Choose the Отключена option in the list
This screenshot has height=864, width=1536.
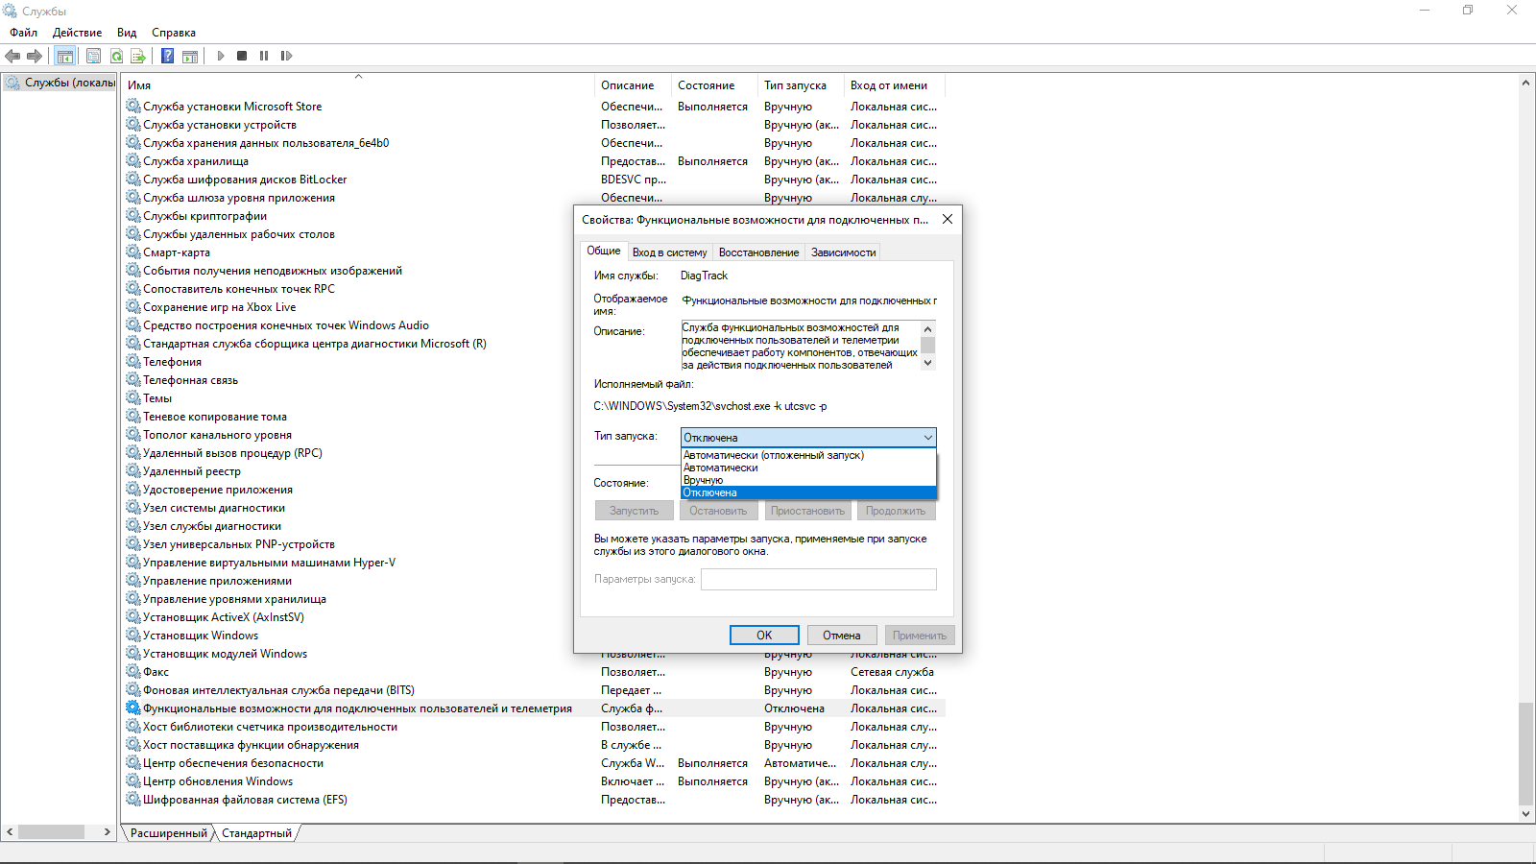click(808, 492)
